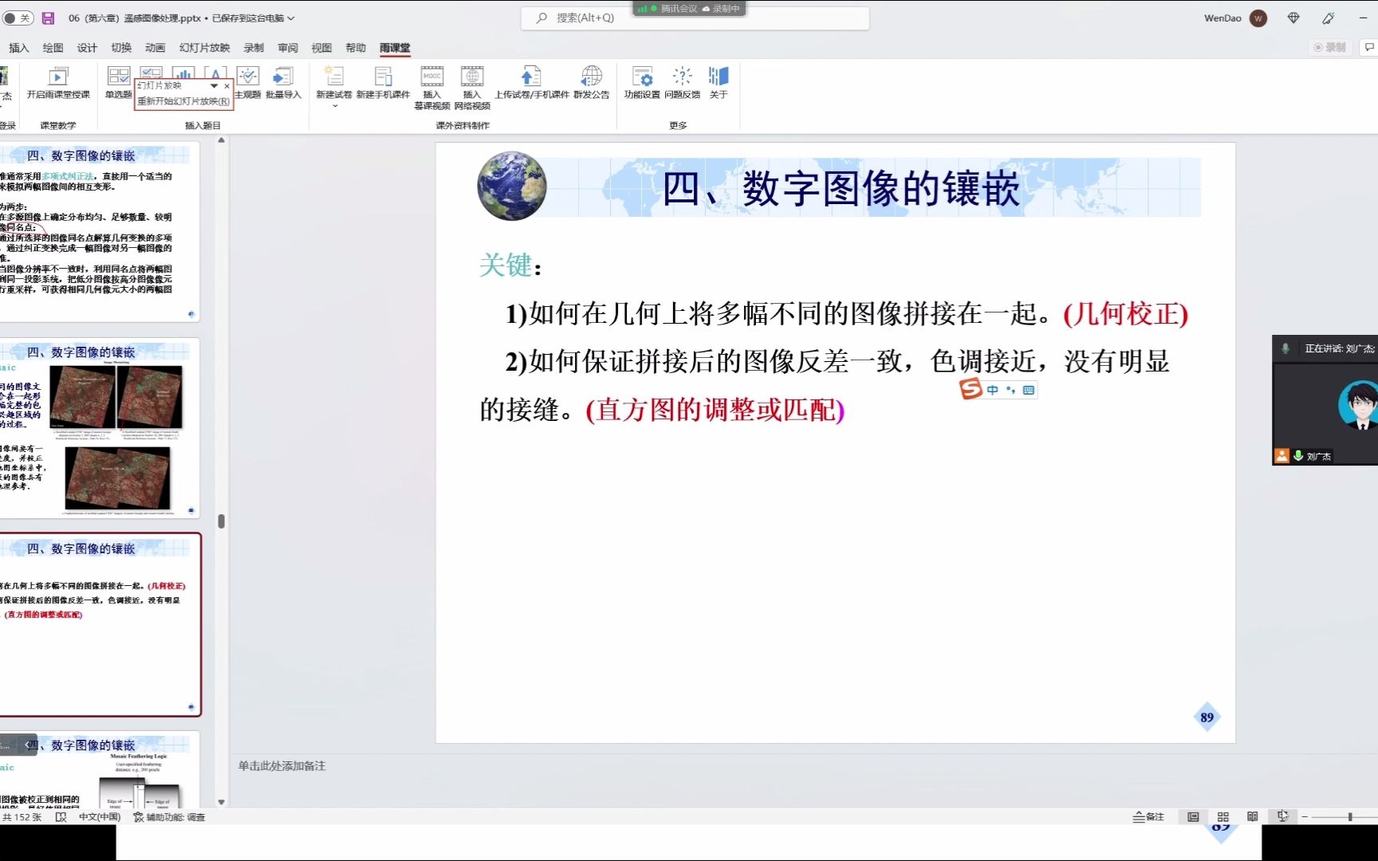Select the 雨课堂 ribbon tab
The height and width of the screenshot is (861, 1378).
pos(395,48)
